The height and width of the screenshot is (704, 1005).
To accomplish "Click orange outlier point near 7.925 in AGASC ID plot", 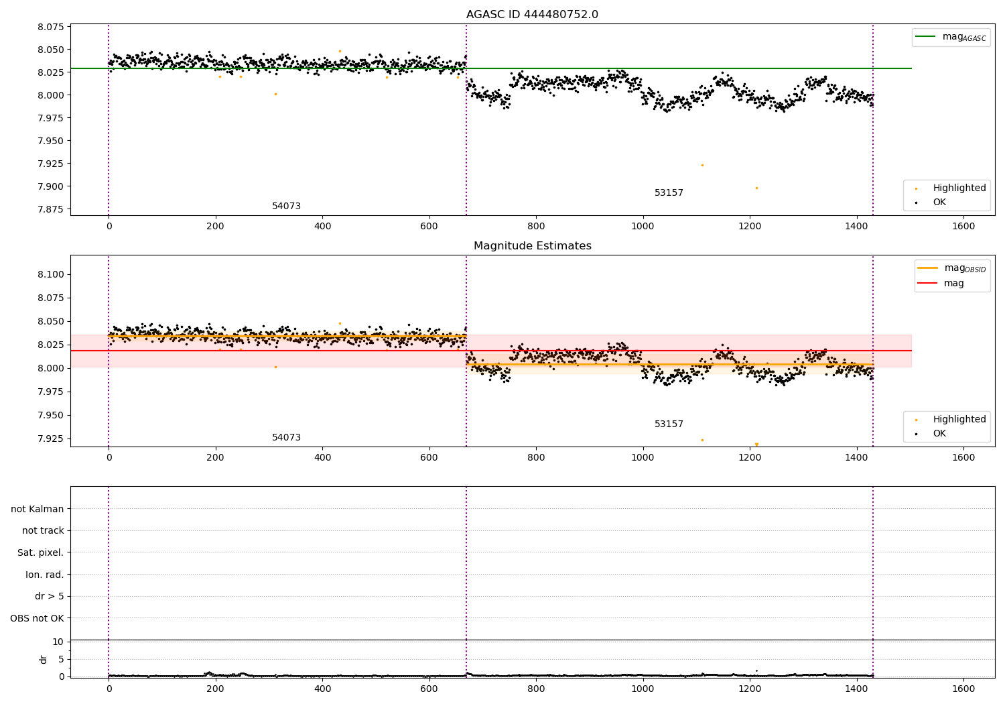I will (x=702, y=165).
